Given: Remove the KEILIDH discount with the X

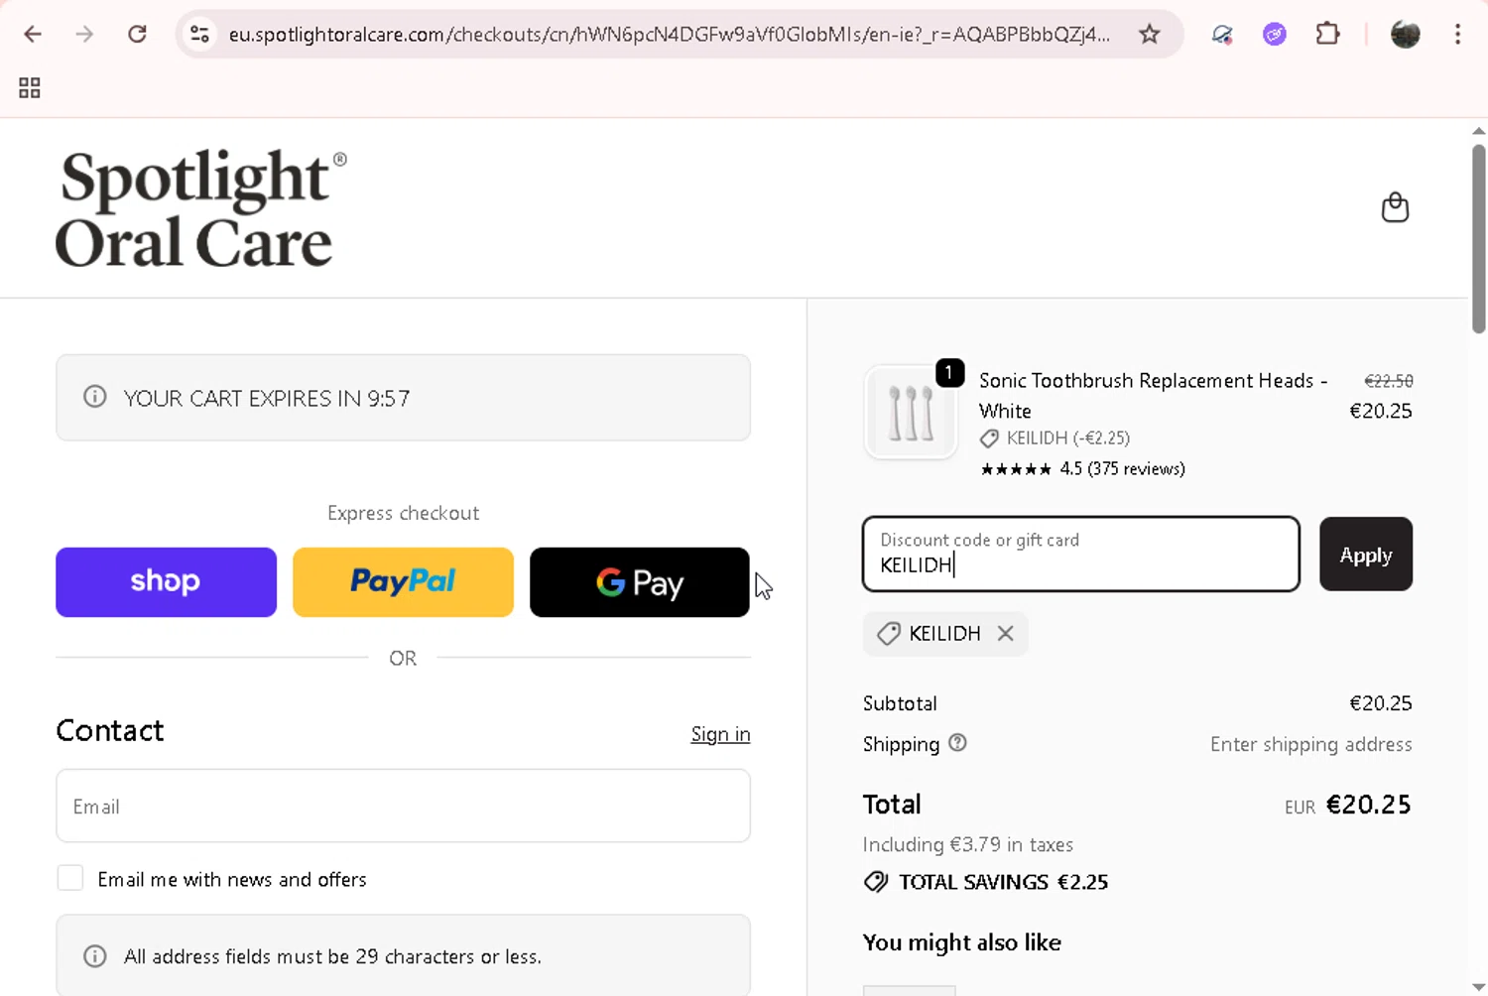Looking at the screenshot, I should 1006,634.
